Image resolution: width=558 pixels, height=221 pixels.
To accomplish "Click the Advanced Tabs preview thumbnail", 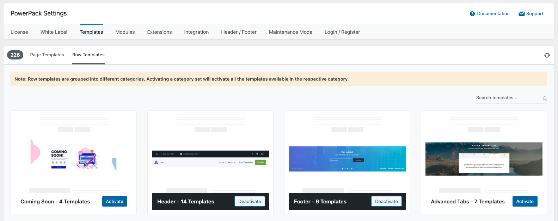I will [x=484, y=154].
